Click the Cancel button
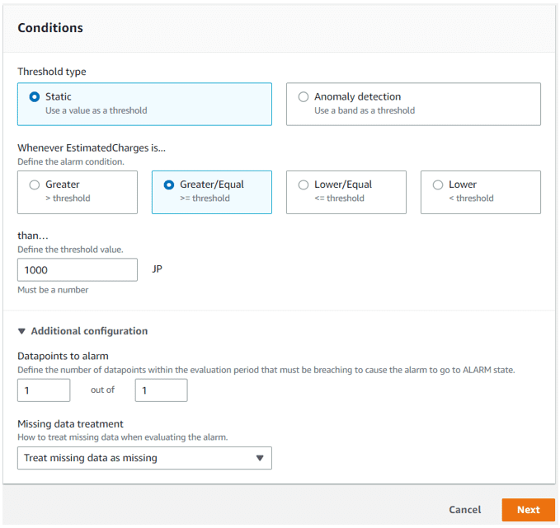 tap(464, 509)
